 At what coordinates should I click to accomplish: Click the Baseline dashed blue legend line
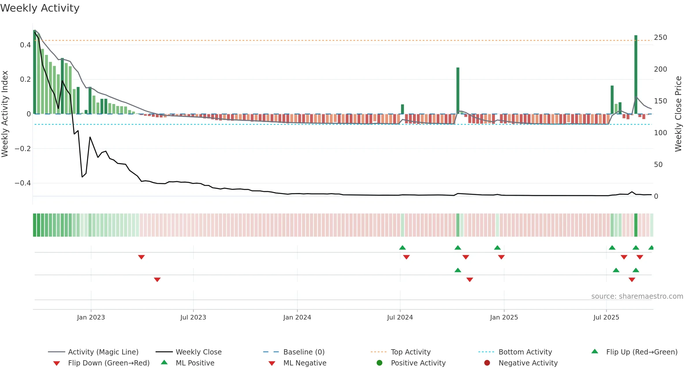[x=271, y=352]
